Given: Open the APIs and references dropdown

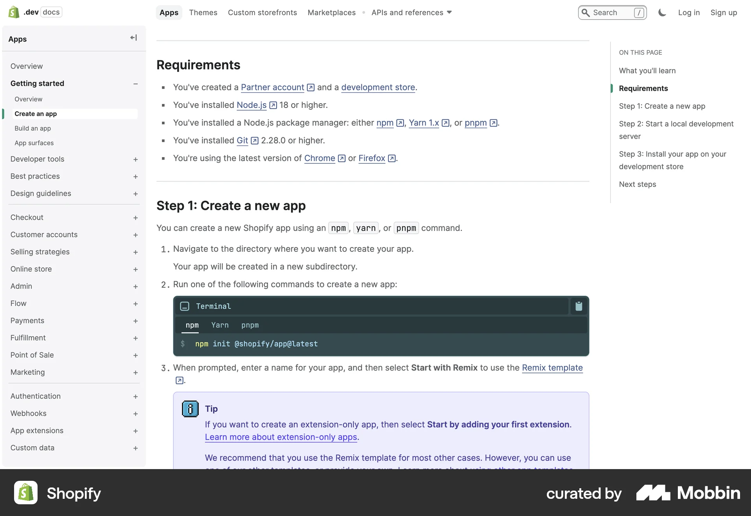Looking at the screenshot, I should pos(411,13).
